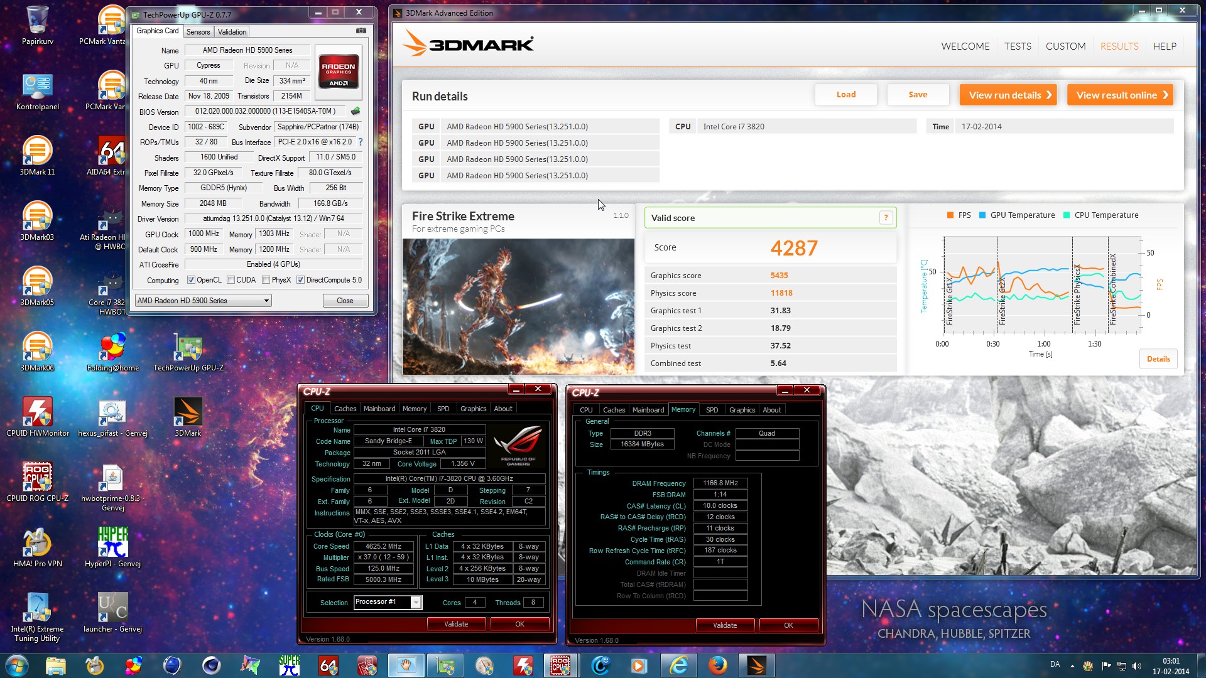The width and height of the screenshot is (1206, 678).
Task: Click Close button in GPU-Z
Action: [345, 301]
